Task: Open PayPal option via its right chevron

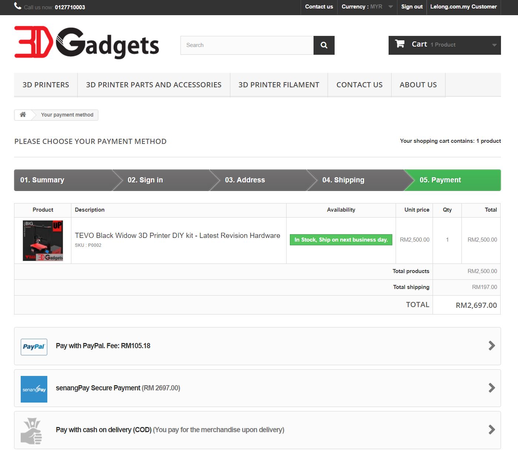Action: (x=492, y=346)
